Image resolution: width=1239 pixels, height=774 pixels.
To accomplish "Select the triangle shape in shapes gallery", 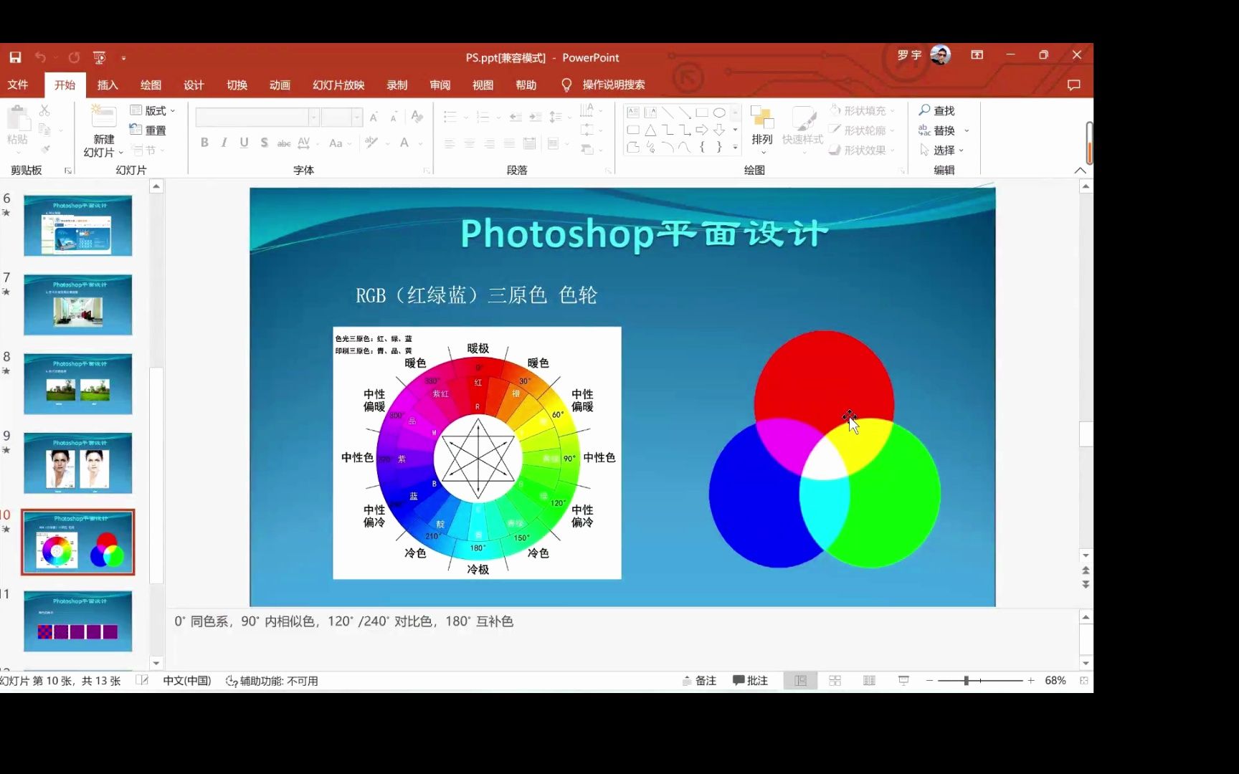I will click(x=650, y=130).
